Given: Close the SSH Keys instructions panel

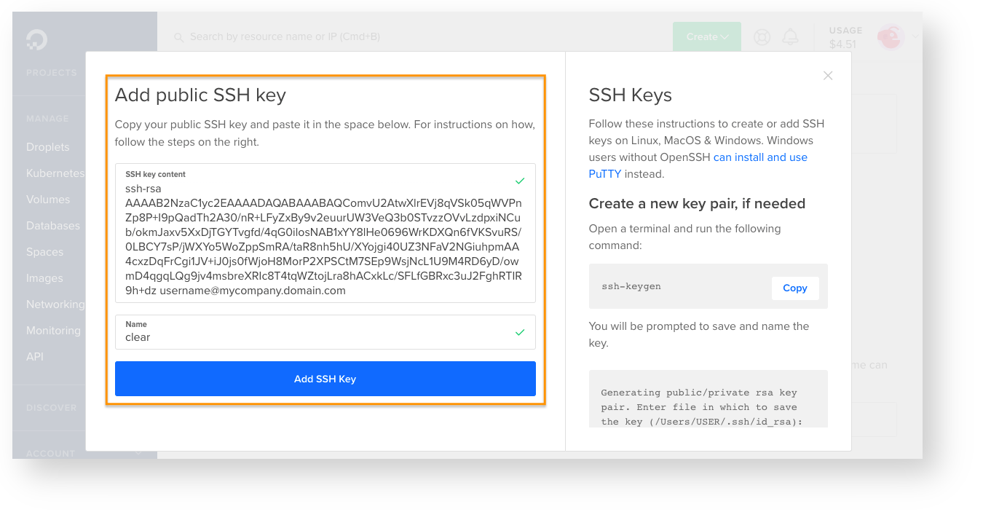Looking at the screenshot, I should 828,75.
